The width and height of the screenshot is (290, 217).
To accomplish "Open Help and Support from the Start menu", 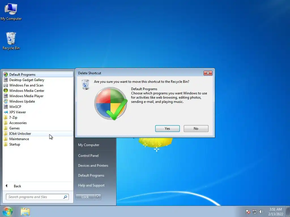I will click(x=91, y=185).
